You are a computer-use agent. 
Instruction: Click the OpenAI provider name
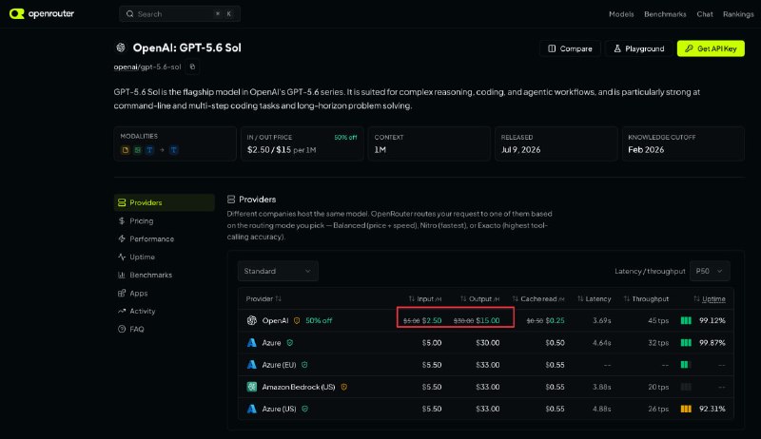point(275,321)
